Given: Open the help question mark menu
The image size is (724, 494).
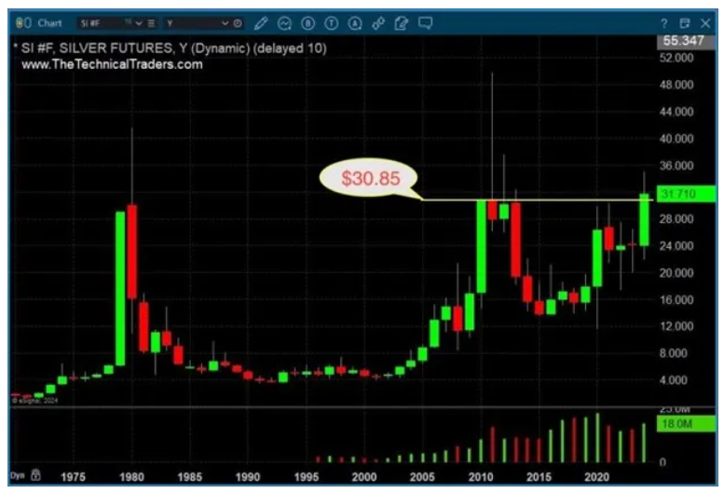Looking at the screenshot, I should 664,21.
